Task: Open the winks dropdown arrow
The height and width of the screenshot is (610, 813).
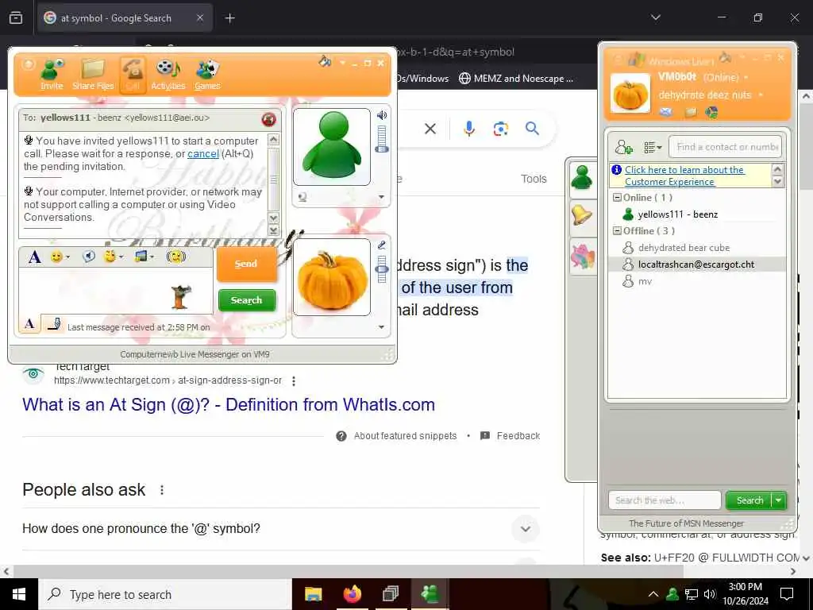Action: pyautogui.click(x=121, y=257)
